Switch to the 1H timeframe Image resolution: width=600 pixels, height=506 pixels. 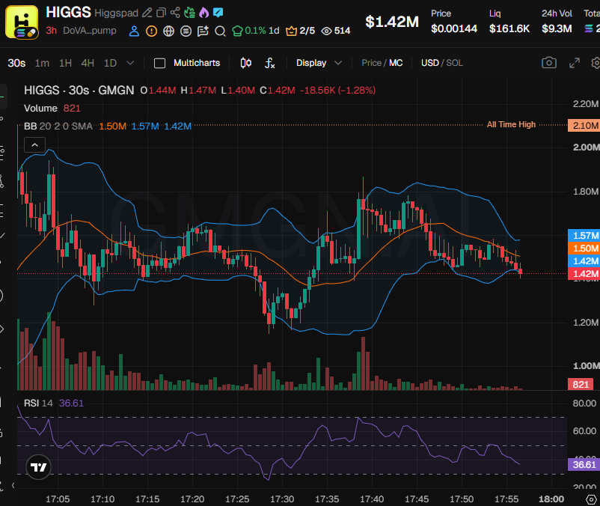click(65, 63)
